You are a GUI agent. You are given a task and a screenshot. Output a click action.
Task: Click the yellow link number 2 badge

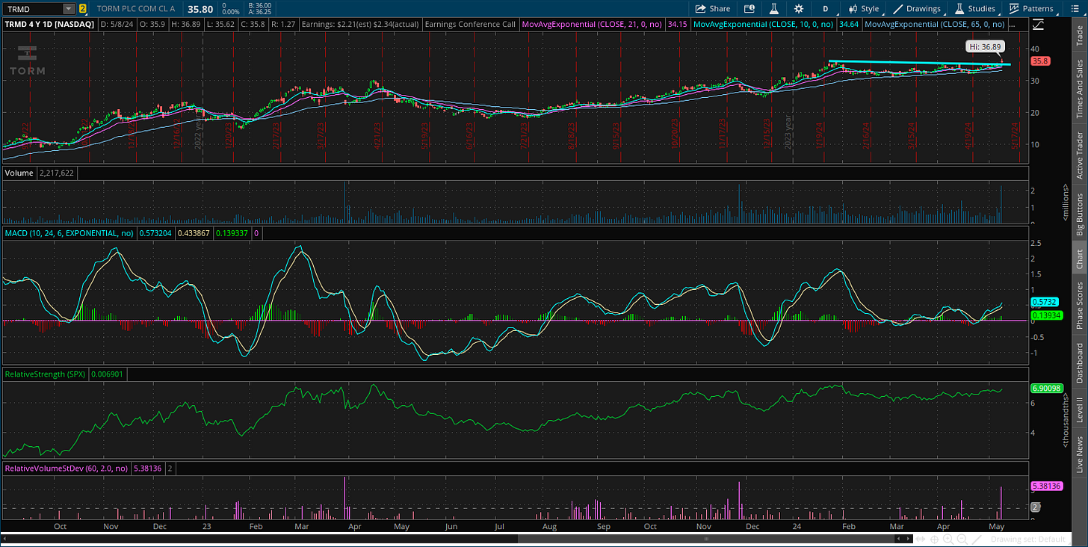[82, 9]
